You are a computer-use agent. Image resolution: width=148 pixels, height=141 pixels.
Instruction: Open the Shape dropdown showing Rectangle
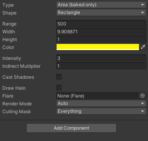point(101,13)
